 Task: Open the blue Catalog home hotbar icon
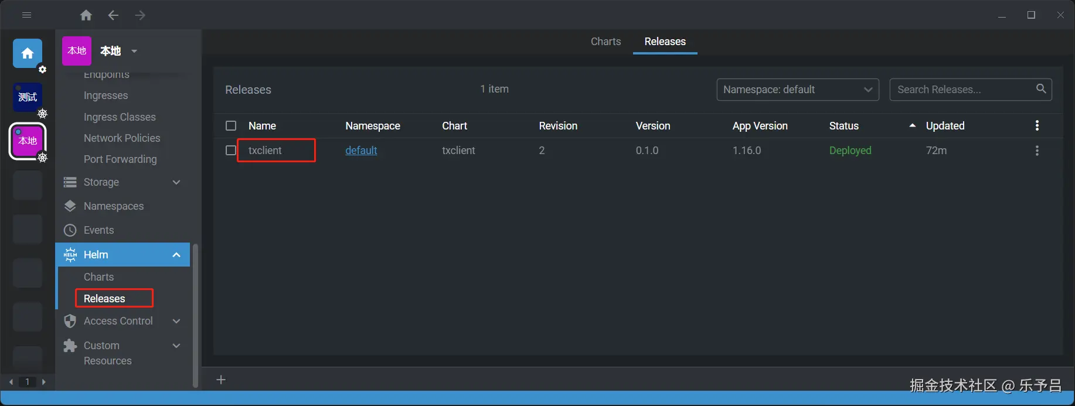coord(28,54)
